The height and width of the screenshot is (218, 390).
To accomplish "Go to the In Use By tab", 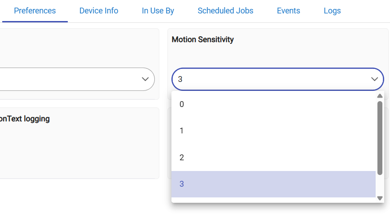I will coord(158,11).
